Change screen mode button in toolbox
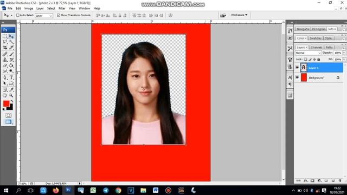The image size is (347, 195). tap(8, 122)
